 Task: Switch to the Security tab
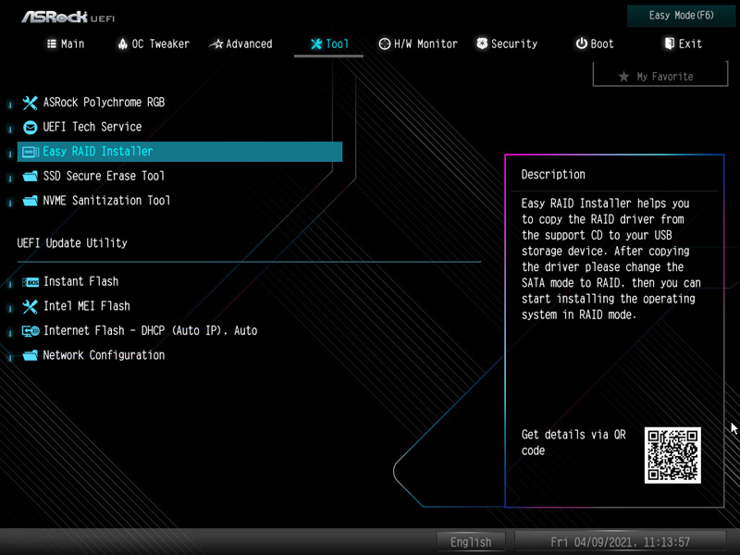tap(507, 43)
